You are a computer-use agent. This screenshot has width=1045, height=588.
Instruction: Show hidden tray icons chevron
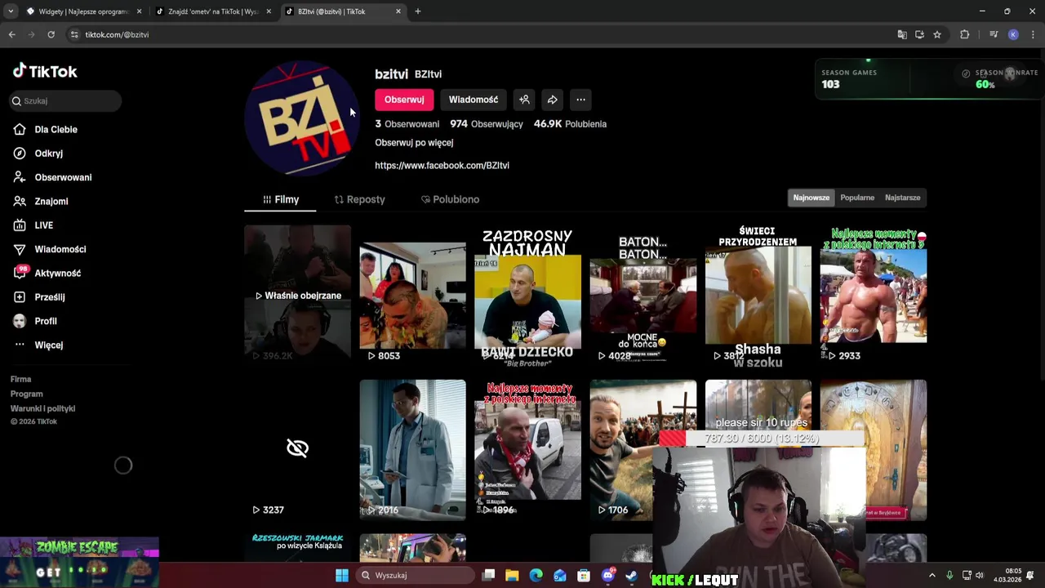[932, 575]
